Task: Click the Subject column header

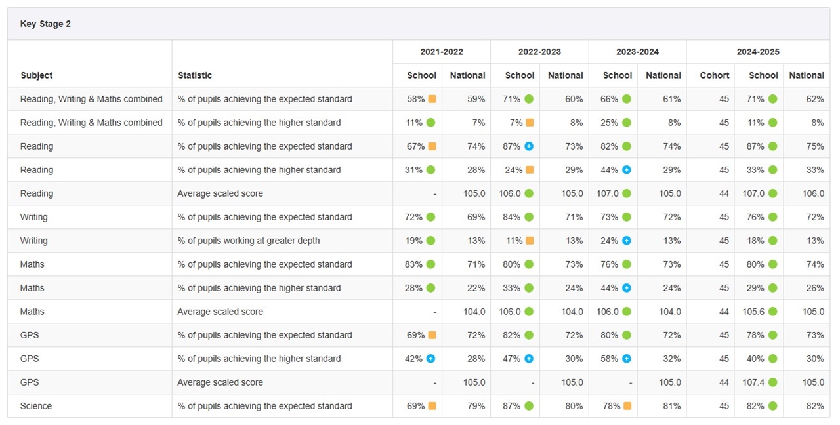Action: click(x=37, y=75)
